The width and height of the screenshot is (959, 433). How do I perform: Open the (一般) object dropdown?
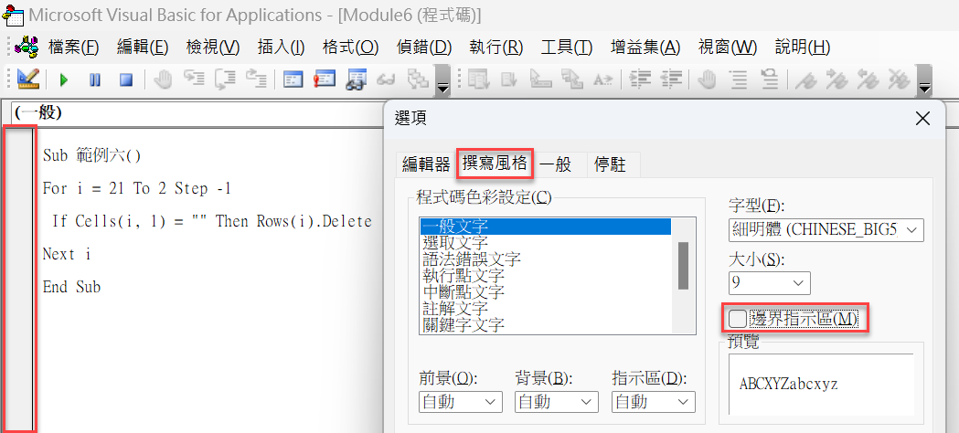click(197, 113)
